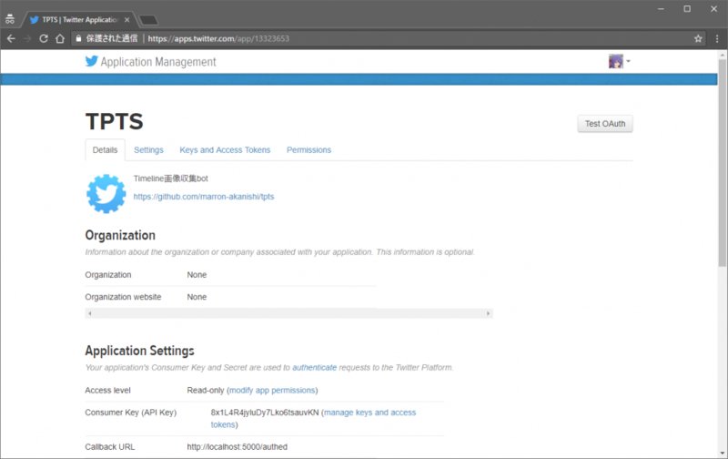728x459 pixels.
Task: Click the secure connection padlock icon
Action: tap(78, 38)
